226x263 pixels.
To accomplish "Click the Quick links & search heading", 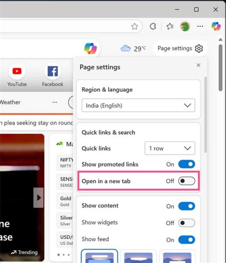I will pos(108,132).
